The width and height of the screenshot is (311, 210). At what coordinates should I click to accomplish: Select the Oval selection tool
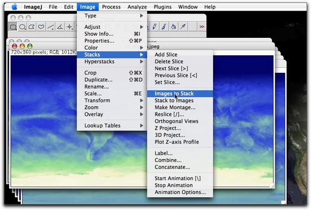[x=22, y=27]
